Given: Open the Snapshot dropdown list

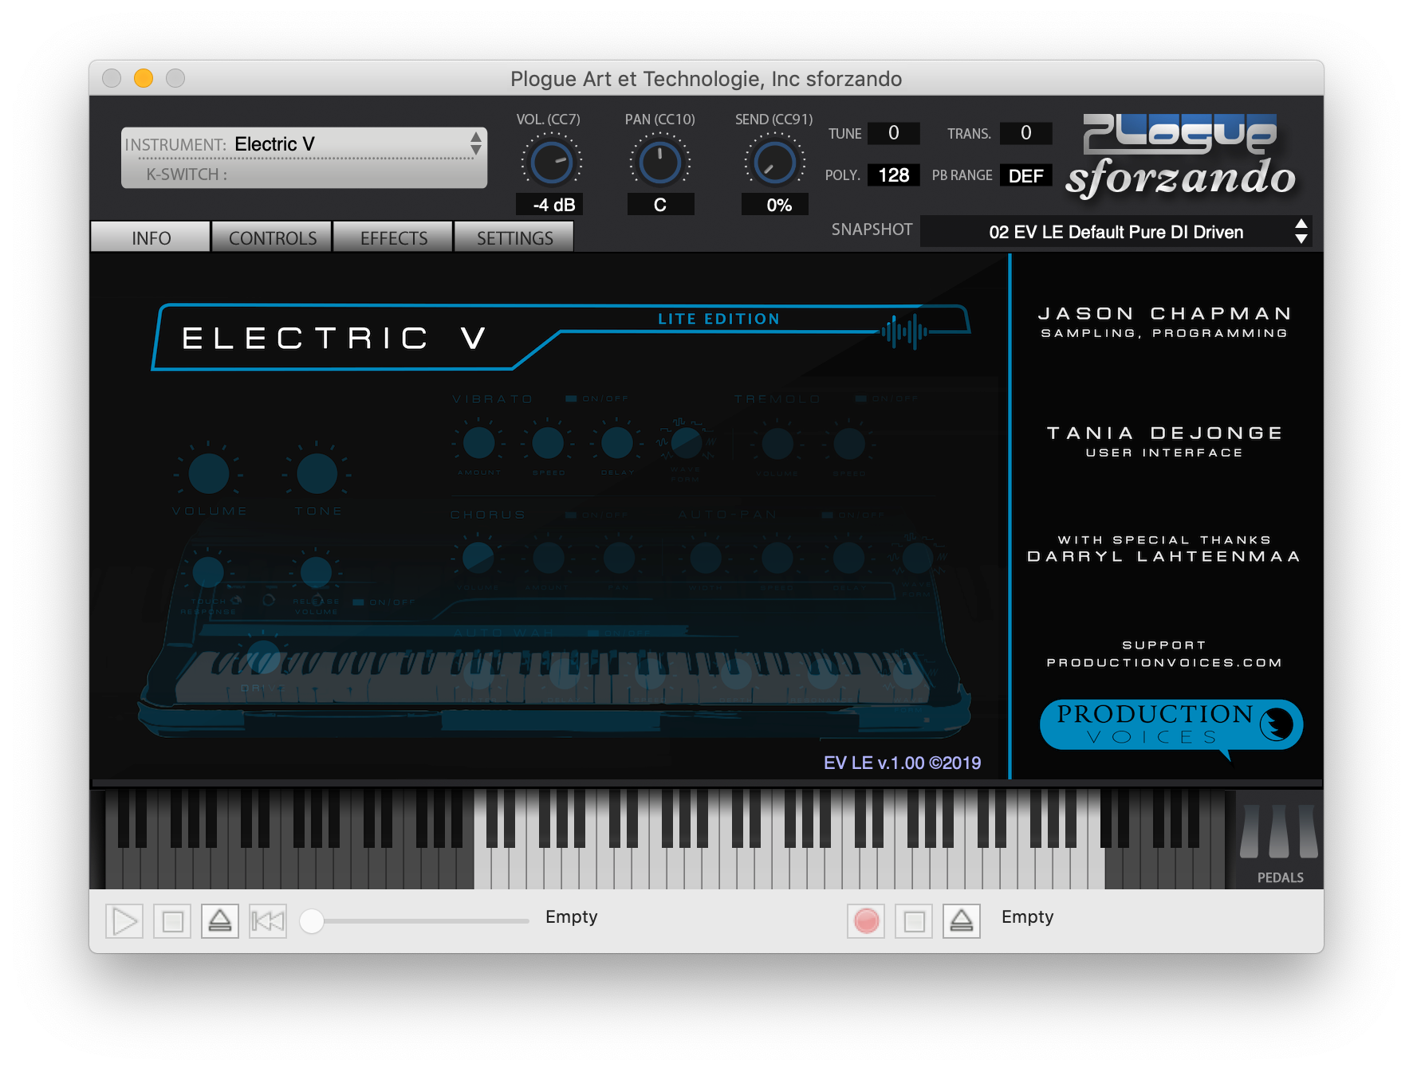Looking at the screenshot, I should tap(1116, 232).
